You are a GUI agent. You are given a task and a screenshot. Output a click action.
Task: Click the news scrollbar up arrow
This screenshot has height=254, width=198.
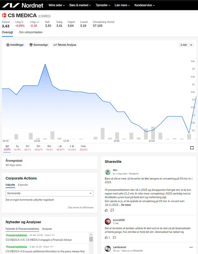91,235
